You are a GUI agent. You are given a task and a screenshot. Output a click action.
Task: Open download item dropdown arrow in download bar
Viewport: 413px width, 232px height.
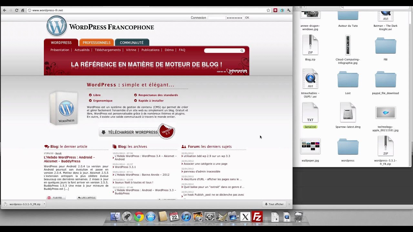point(44,204)
